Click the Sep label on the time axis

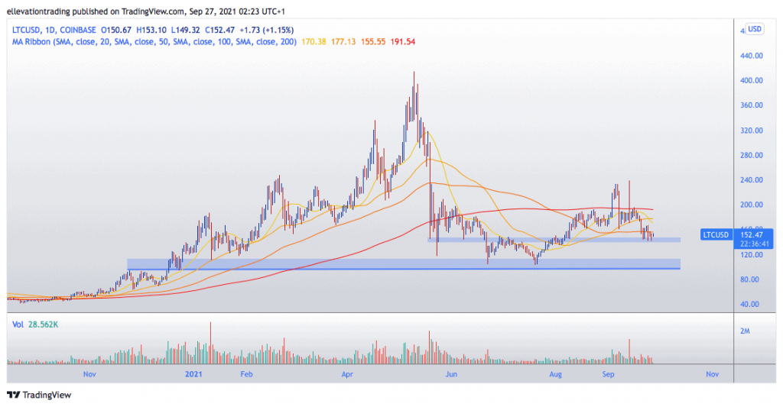point(608,374)
